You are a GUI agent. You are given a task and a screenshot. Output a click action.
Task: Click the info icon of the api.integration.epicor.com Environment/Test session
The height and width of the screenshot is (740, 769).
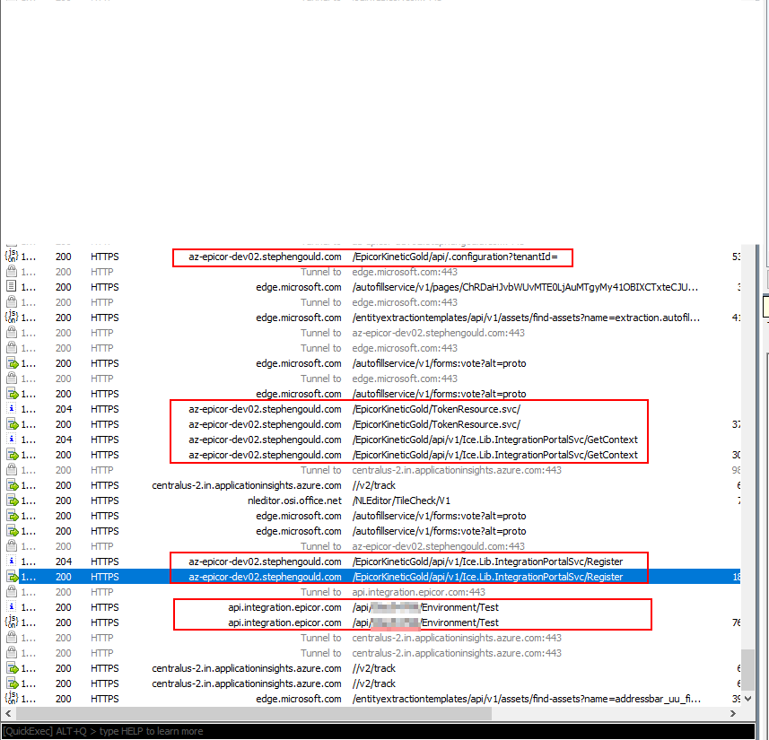(12, 607)
